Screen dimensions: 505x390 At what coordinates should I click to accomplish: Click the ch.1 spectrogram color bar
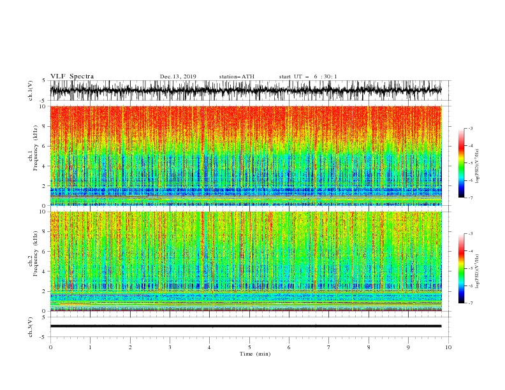(462, 163)
